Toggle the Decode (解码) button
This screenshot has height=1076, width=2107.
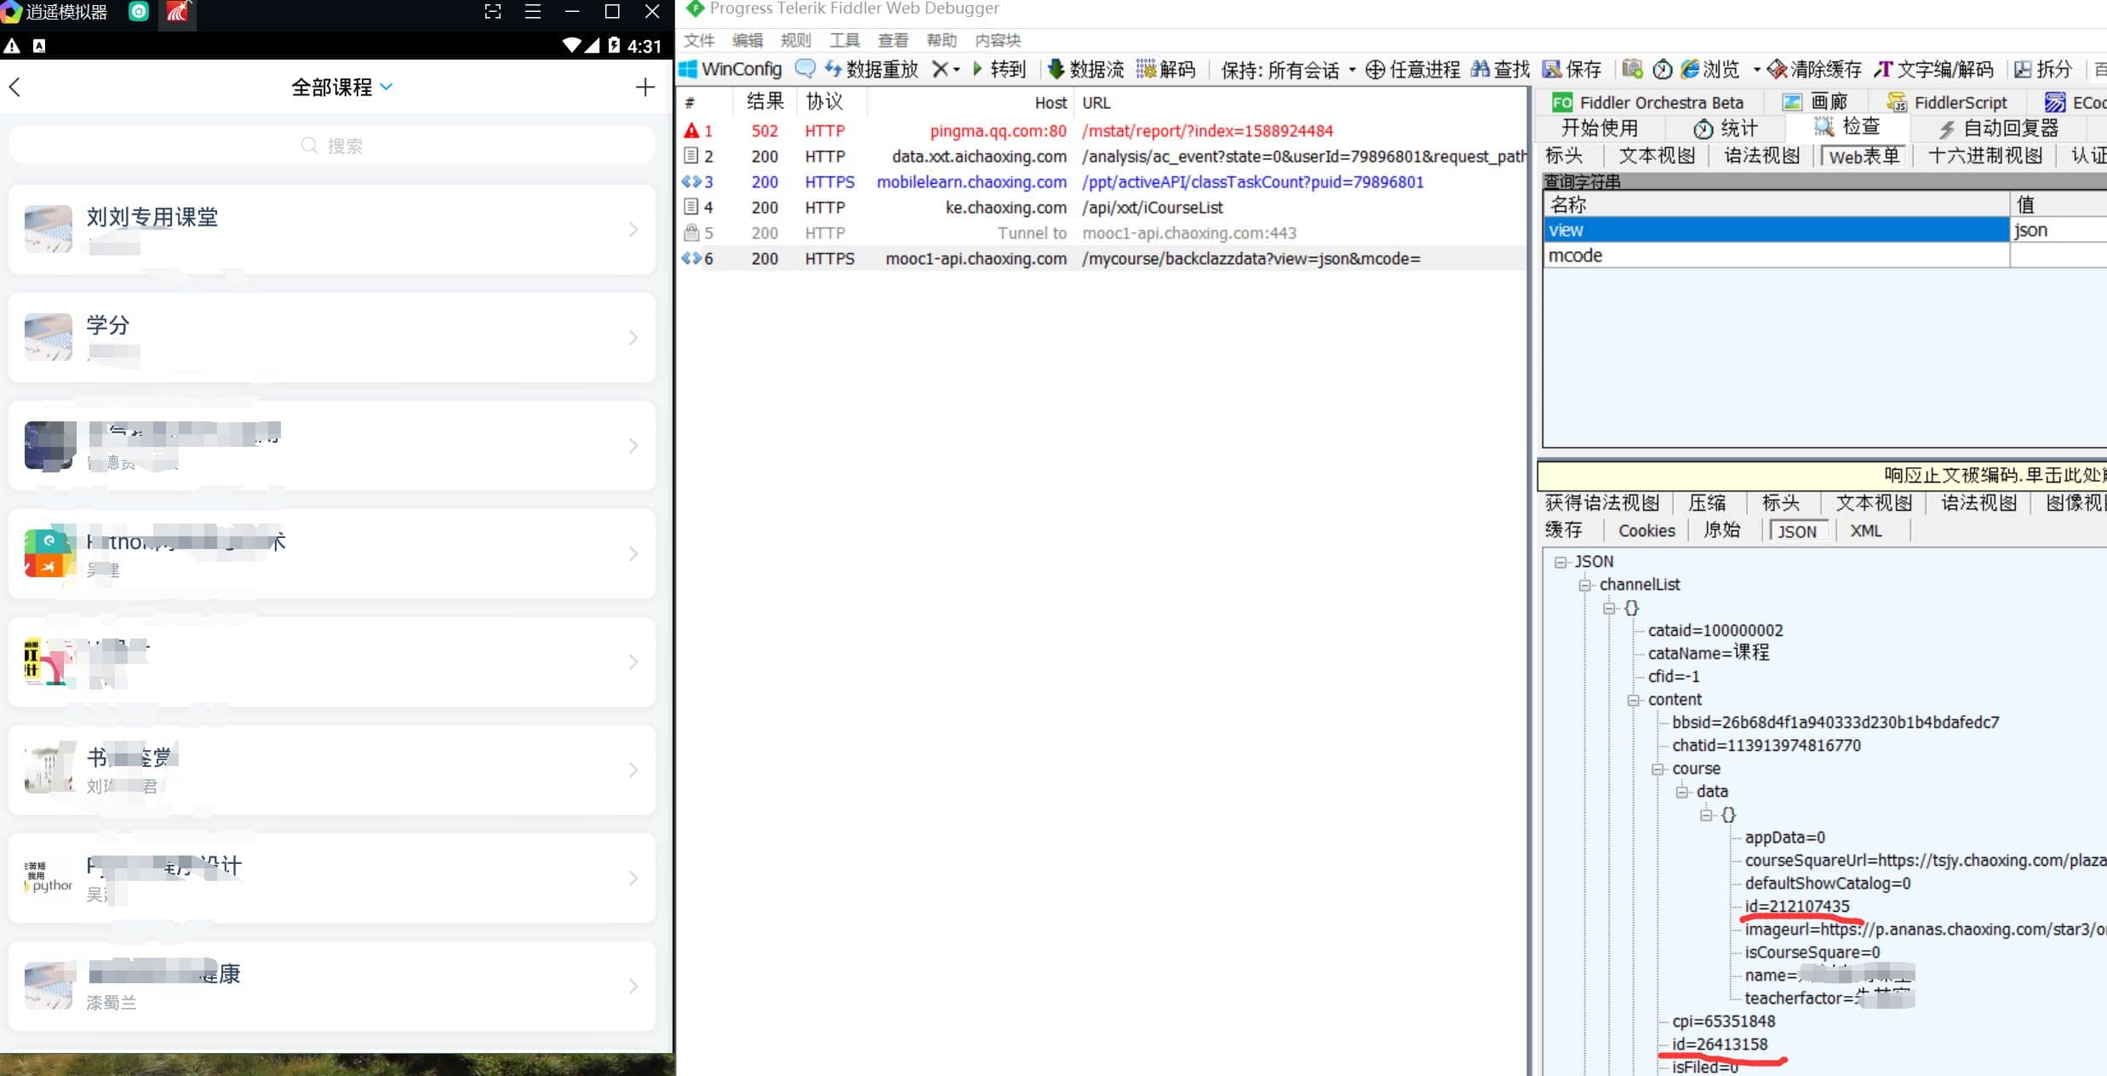1166,69
